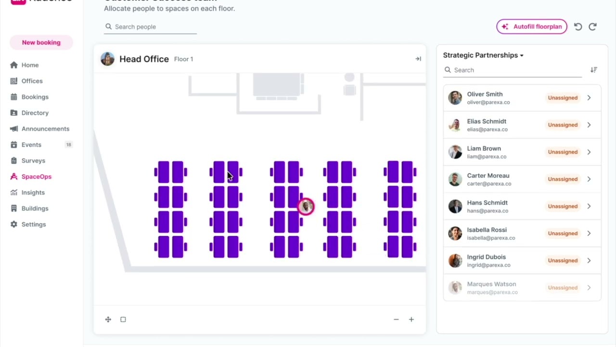Zoom out with the minus icon

pyautogui.click(x=396, y=320)
